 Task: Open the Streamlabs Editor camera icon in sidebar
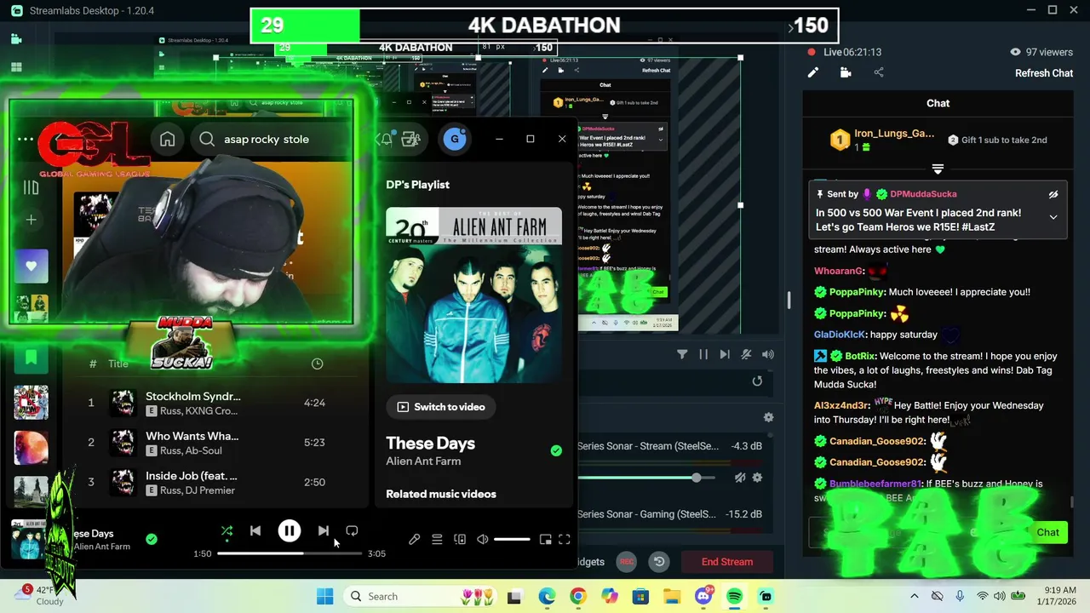pyautogui.click(x=16, y=39)
